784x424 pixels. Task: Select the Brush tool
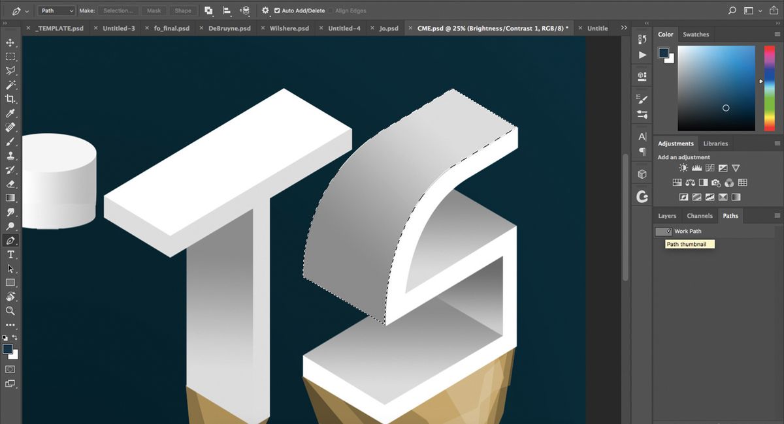coord(10,142)
